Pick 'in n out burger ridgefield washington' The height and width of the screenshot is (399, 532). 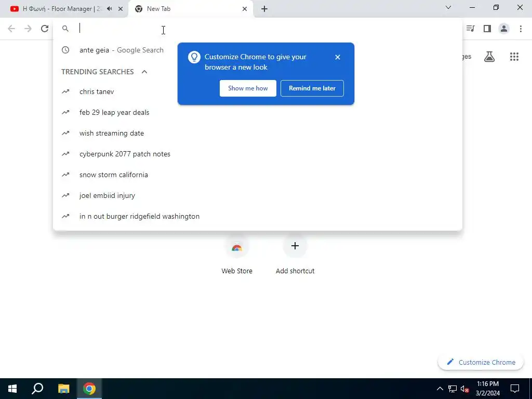click(257, 217)
